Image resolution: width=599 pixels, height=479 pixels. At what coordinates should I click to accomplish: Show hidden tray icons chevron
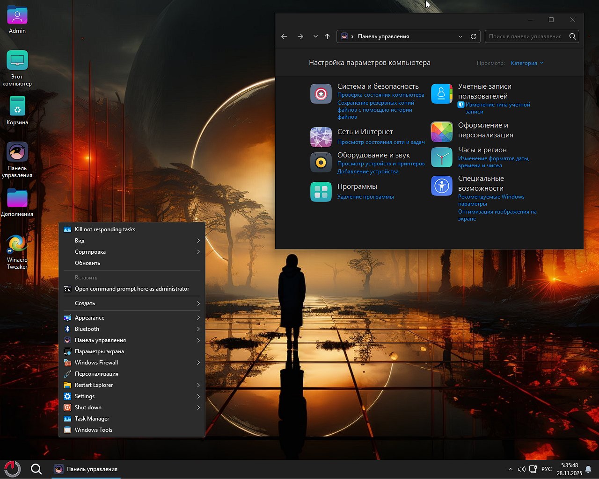point(510,469)
